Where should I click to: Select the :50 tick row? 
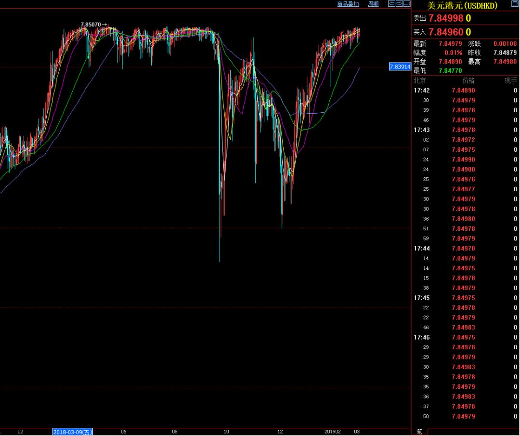(465, 416)
